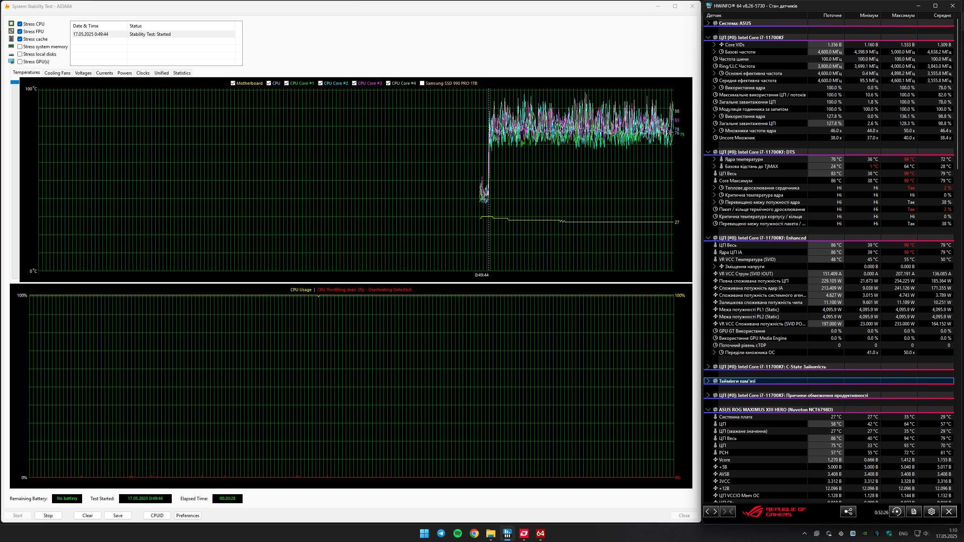Open the Statistics tab

coord(182,73)
